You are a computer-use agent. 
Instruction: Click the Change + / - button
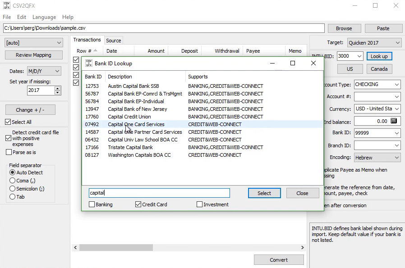30,110
